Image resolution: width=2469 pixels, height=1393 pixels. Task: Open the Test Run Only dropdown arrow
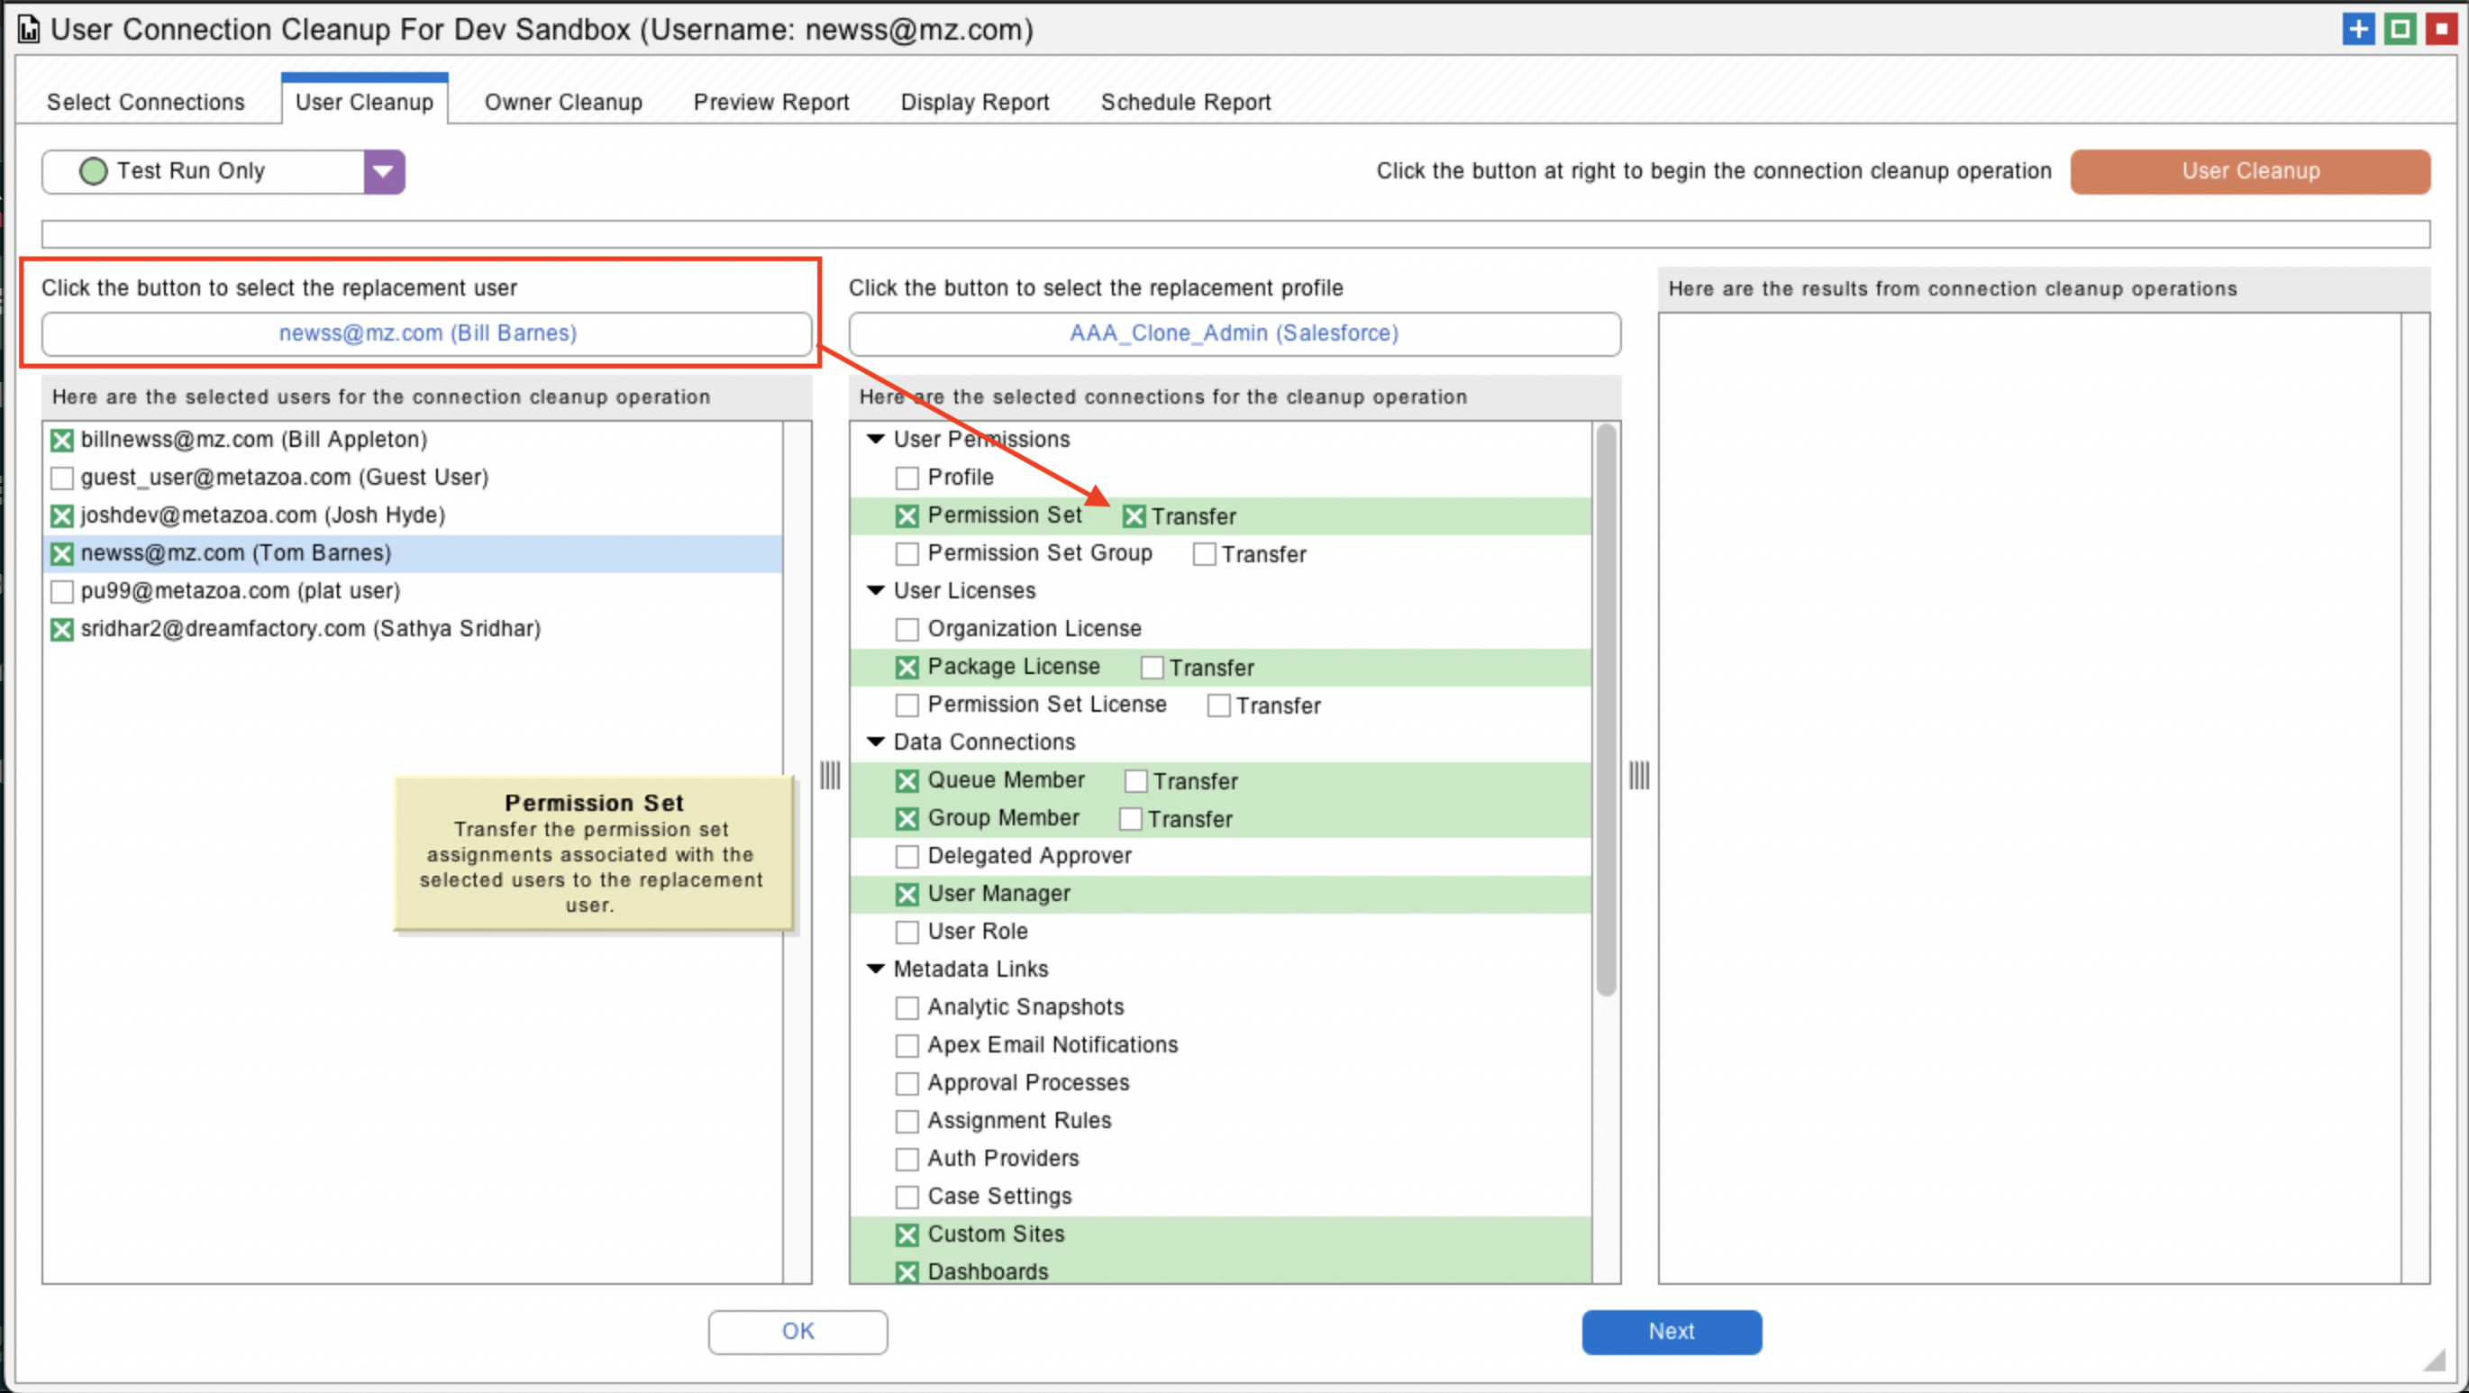point(383,171)
